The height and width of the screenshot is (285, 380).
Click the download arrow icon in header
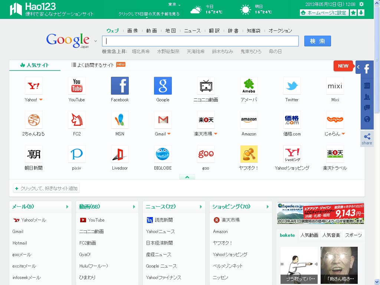tap(361, 13)
